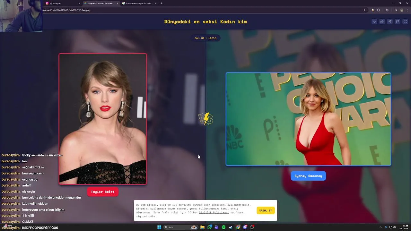Click the flag report icon
Screen dimensions: 411x231
pyautogui.click(x=397, y=21)
